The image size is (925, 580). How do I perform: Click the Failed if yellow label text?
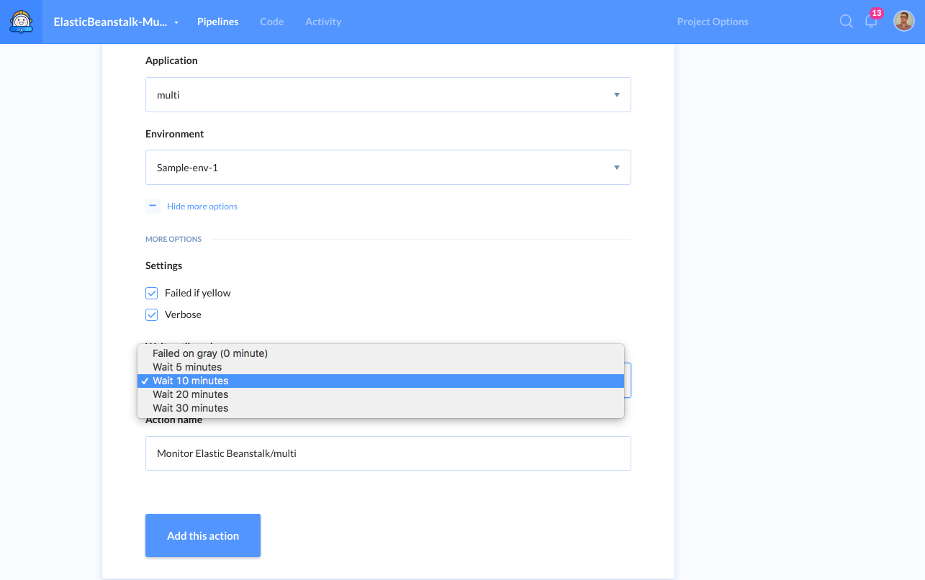pos(198,293)
